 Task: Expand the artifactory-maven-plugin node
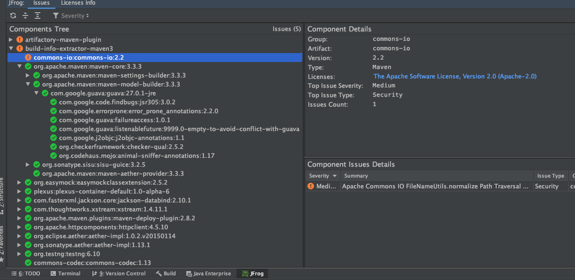(x=11, y=40)
